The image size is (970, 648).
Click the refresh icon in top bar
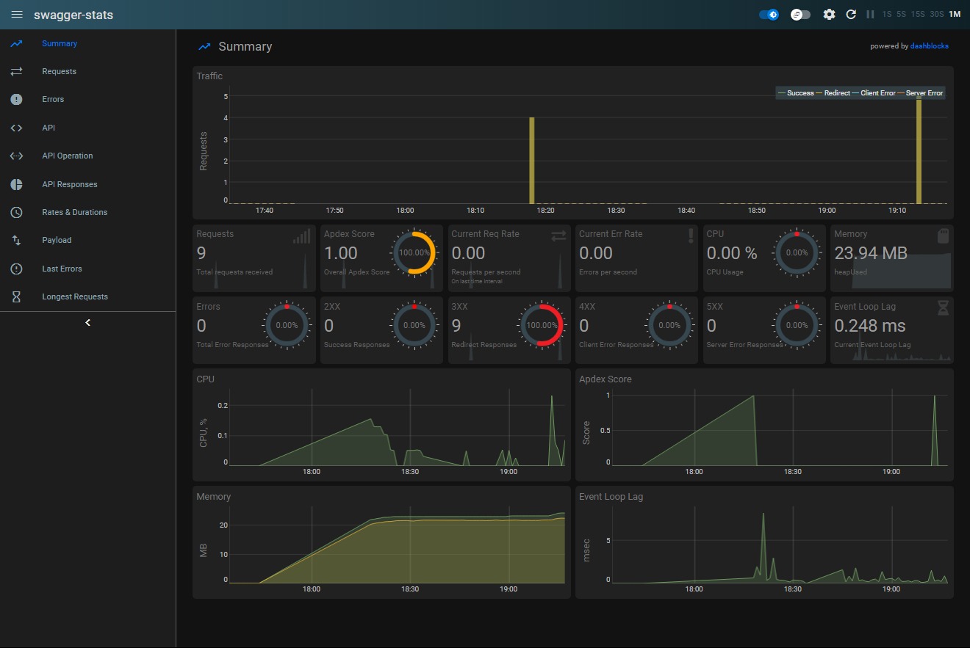[851, 15]
